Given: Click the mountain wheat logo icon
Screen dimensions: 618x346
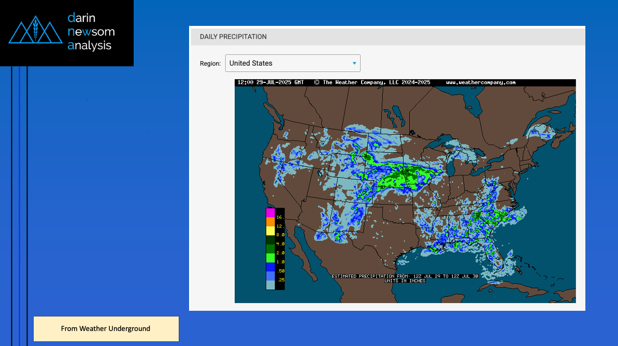Looking at the screenshot, I should click(35, 31).
